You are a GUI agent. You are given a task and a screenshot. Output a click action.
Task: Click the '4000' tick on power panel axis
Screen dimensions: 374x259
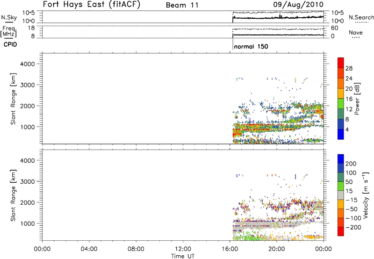[28, 64]
